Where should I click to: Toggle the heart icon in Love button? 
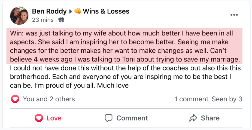(39, 118)
